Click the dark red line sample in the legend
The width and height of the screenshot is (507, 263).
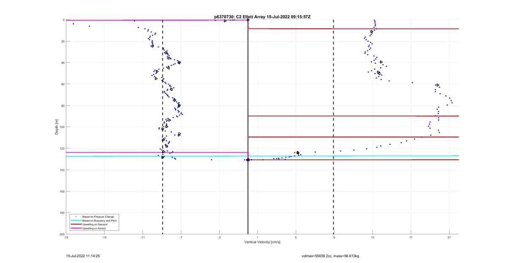tap(76, 224)
